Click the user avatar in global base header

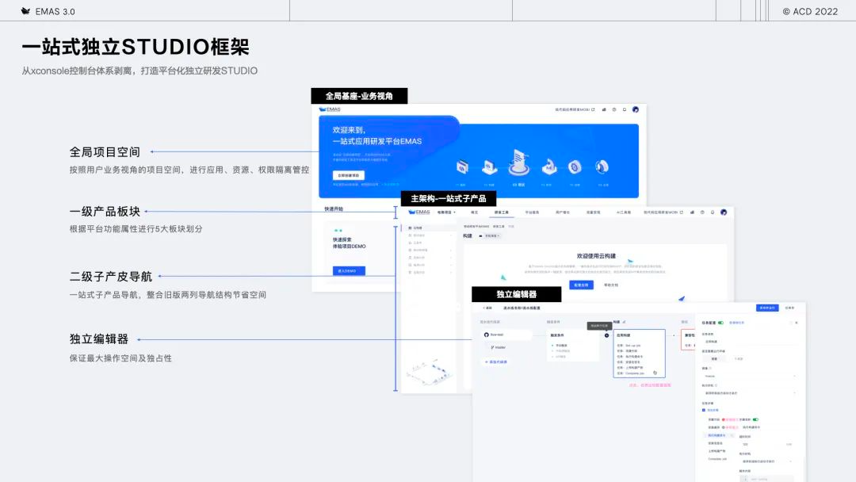(x=636, y=109)
